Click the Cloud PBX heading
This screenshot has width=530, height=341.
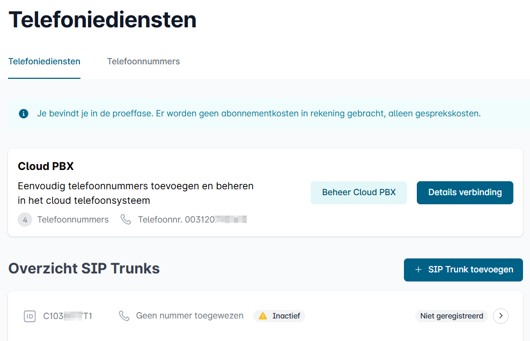pos(46,166)
